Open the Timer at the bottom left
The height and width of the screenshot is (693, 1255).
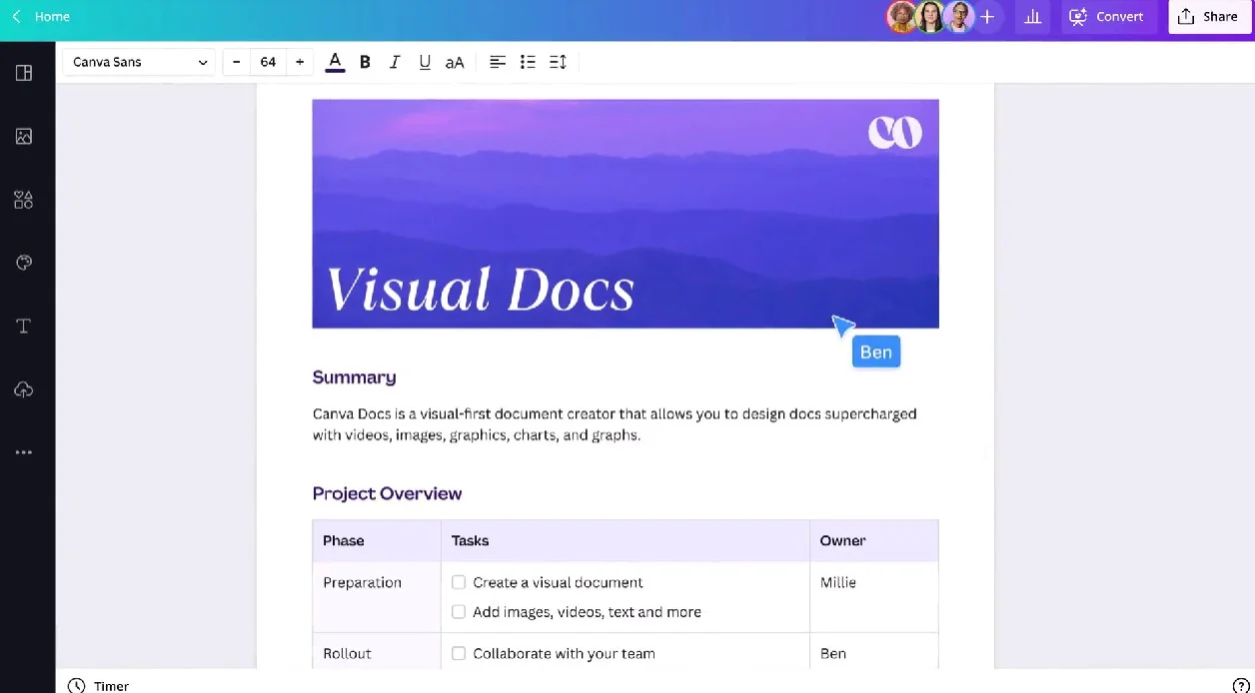pyautogui.click(x=97, y=686)
